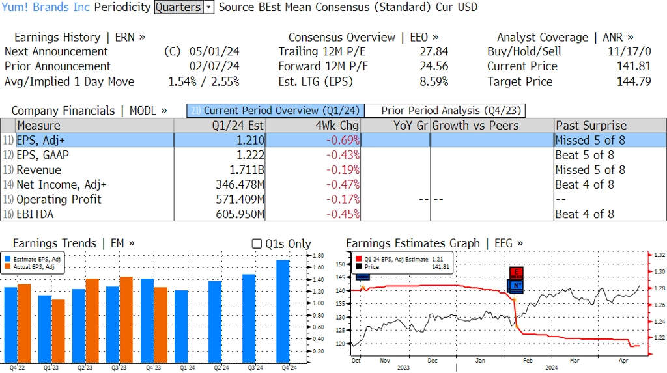Select the EPS, GAAP row
The image size is (667, 373).
(333, 155)
